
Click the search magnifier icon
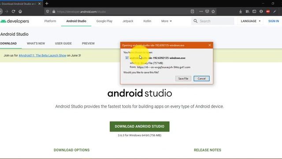tap(195, 21)
